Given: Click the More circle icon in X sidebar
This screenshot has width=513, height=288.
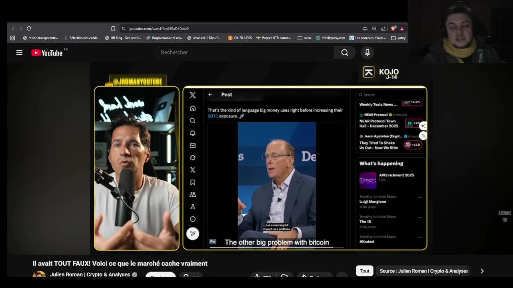Looking at the screenshot, I should coord(193,219).
